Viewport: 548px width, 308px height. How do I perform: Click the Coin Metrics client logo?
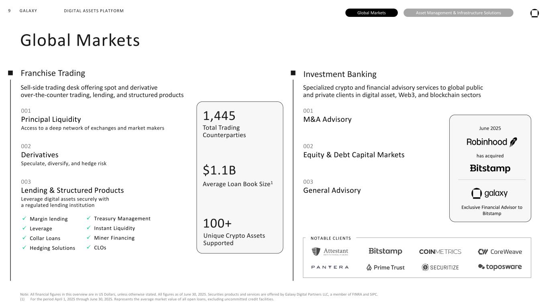pyautogui.click(x=440, y=252)
